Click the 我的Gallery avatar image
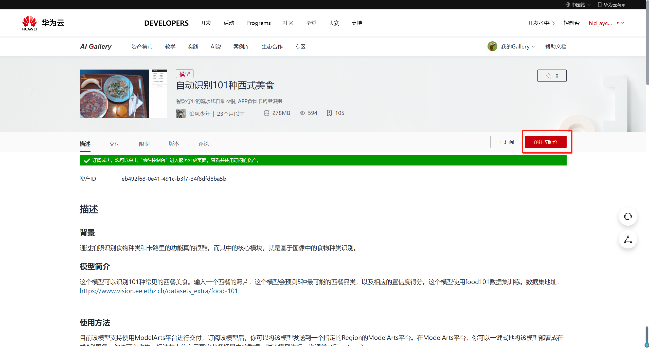The width and height of the screenshot is (649, 349). pos(492,46)
